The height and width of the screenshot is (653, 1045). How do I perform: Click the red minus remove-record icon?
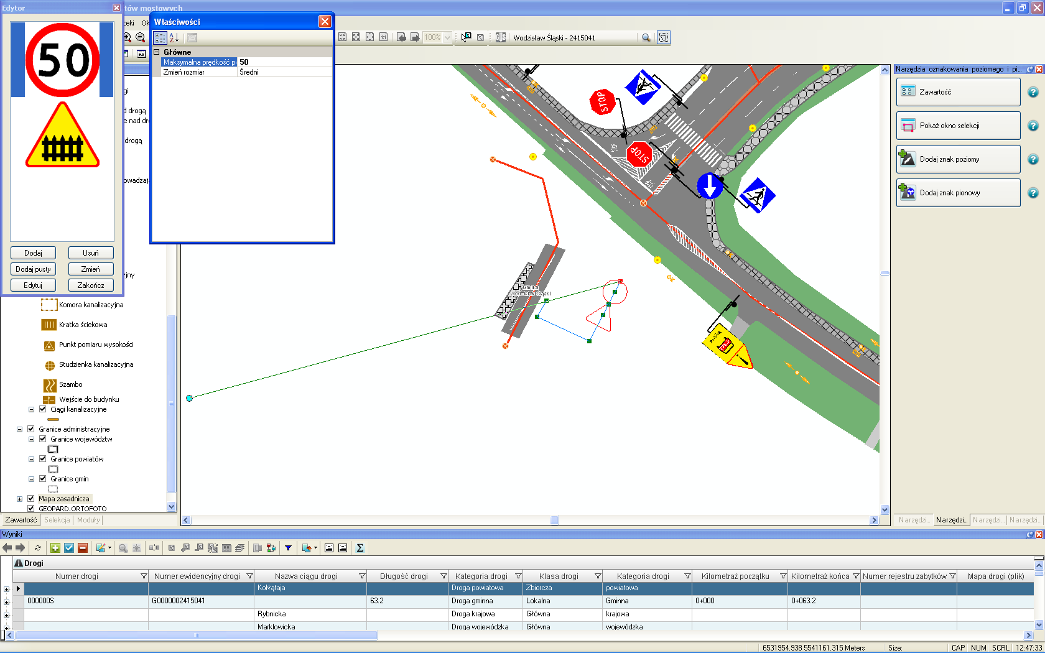coord(83,548)
